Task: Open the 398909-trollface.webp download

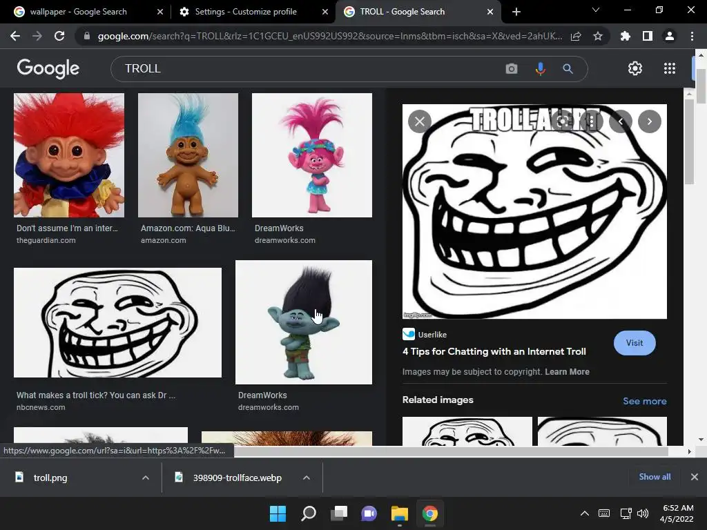Action: click(238, 478)
